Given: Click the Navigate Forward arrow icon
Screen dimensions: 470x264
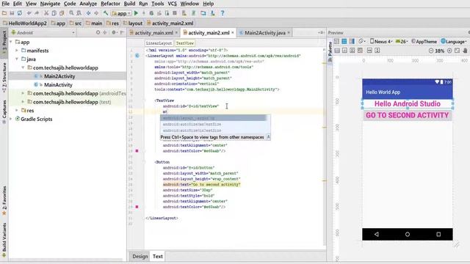Looking at the screenshot, I should click(96, 13).
